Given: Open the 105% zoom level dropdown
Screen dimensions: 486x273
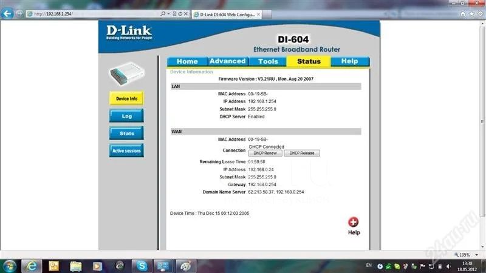Looking at the screenshot, I should coord(476,255).
